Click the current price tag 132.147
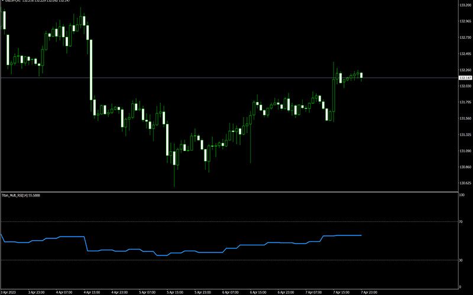The image size is (473, 295). [465, 78]
